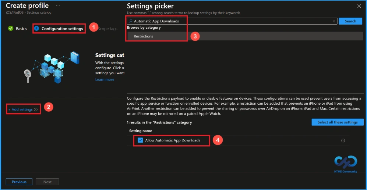Click the Basics completed checkmark icon
The width and height of the screenshot is (367, 190).
[11, 29]
